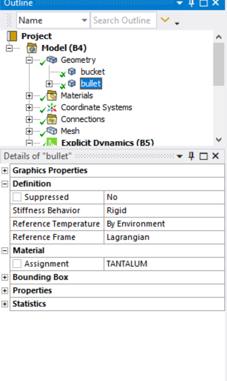Click the Connections folder icon
The image size is (227, 381).
point(52,119)
